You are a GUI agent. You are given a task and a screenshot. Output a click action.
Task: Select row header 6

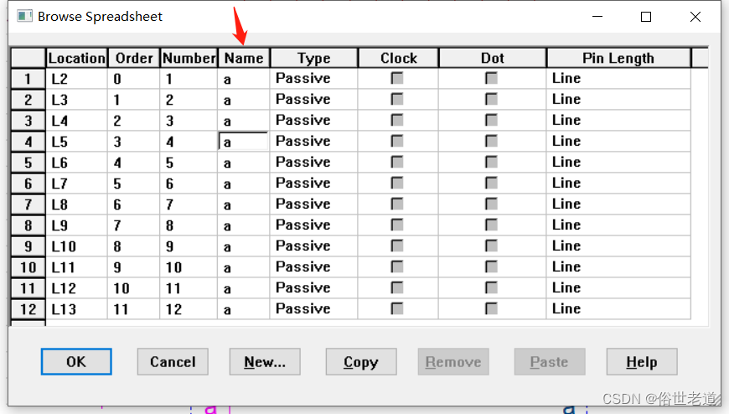(28, 184)
